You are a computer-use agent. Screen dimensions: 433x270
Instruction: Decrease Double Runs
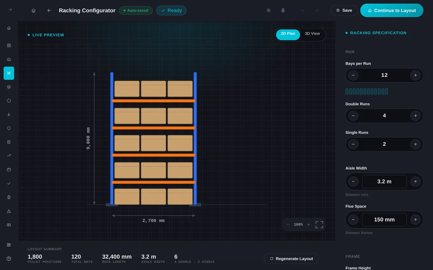pos(353,116)
